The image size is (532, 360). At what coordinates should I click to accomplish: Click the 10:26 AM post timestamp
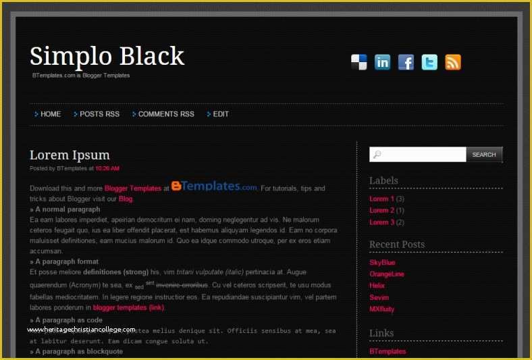(x=107, y=169)
